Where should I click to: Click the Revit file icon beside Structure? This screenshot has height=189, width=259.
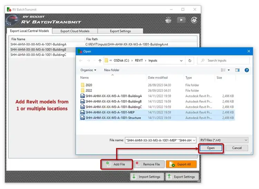tap(83, 118)
